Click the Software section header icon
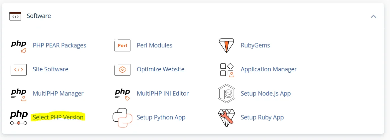Viewport: 390px width, 140px height. pos(15,16)
